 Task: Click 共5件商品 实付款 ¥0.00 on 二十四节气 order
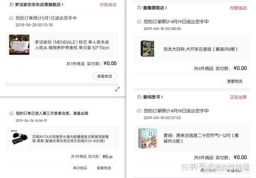coord(221,158)
